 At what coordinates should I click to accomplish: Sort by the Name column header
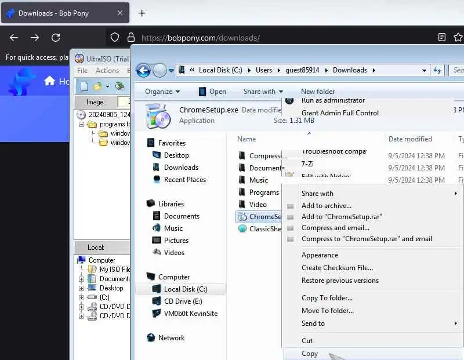coord(246,139)
